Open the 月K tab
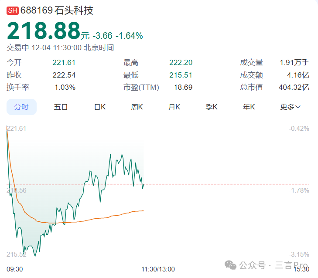 [x=174, y=107]
